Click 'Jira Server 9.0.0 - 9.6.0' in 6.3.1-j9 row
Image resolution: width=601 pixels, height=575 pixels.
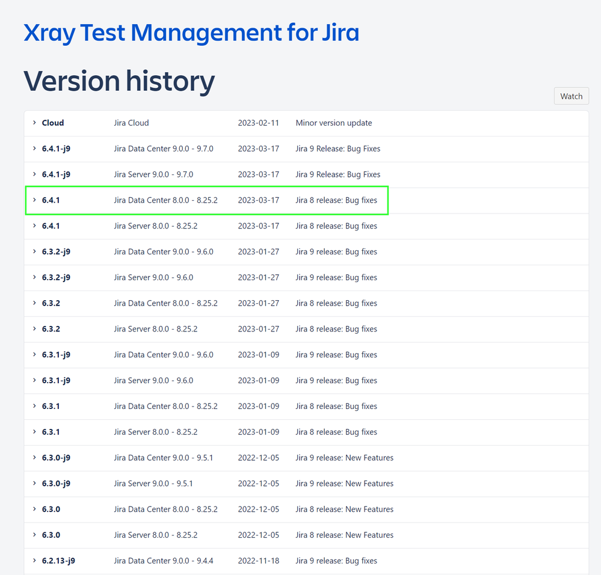pyautogui.click(x=153, y=380)
